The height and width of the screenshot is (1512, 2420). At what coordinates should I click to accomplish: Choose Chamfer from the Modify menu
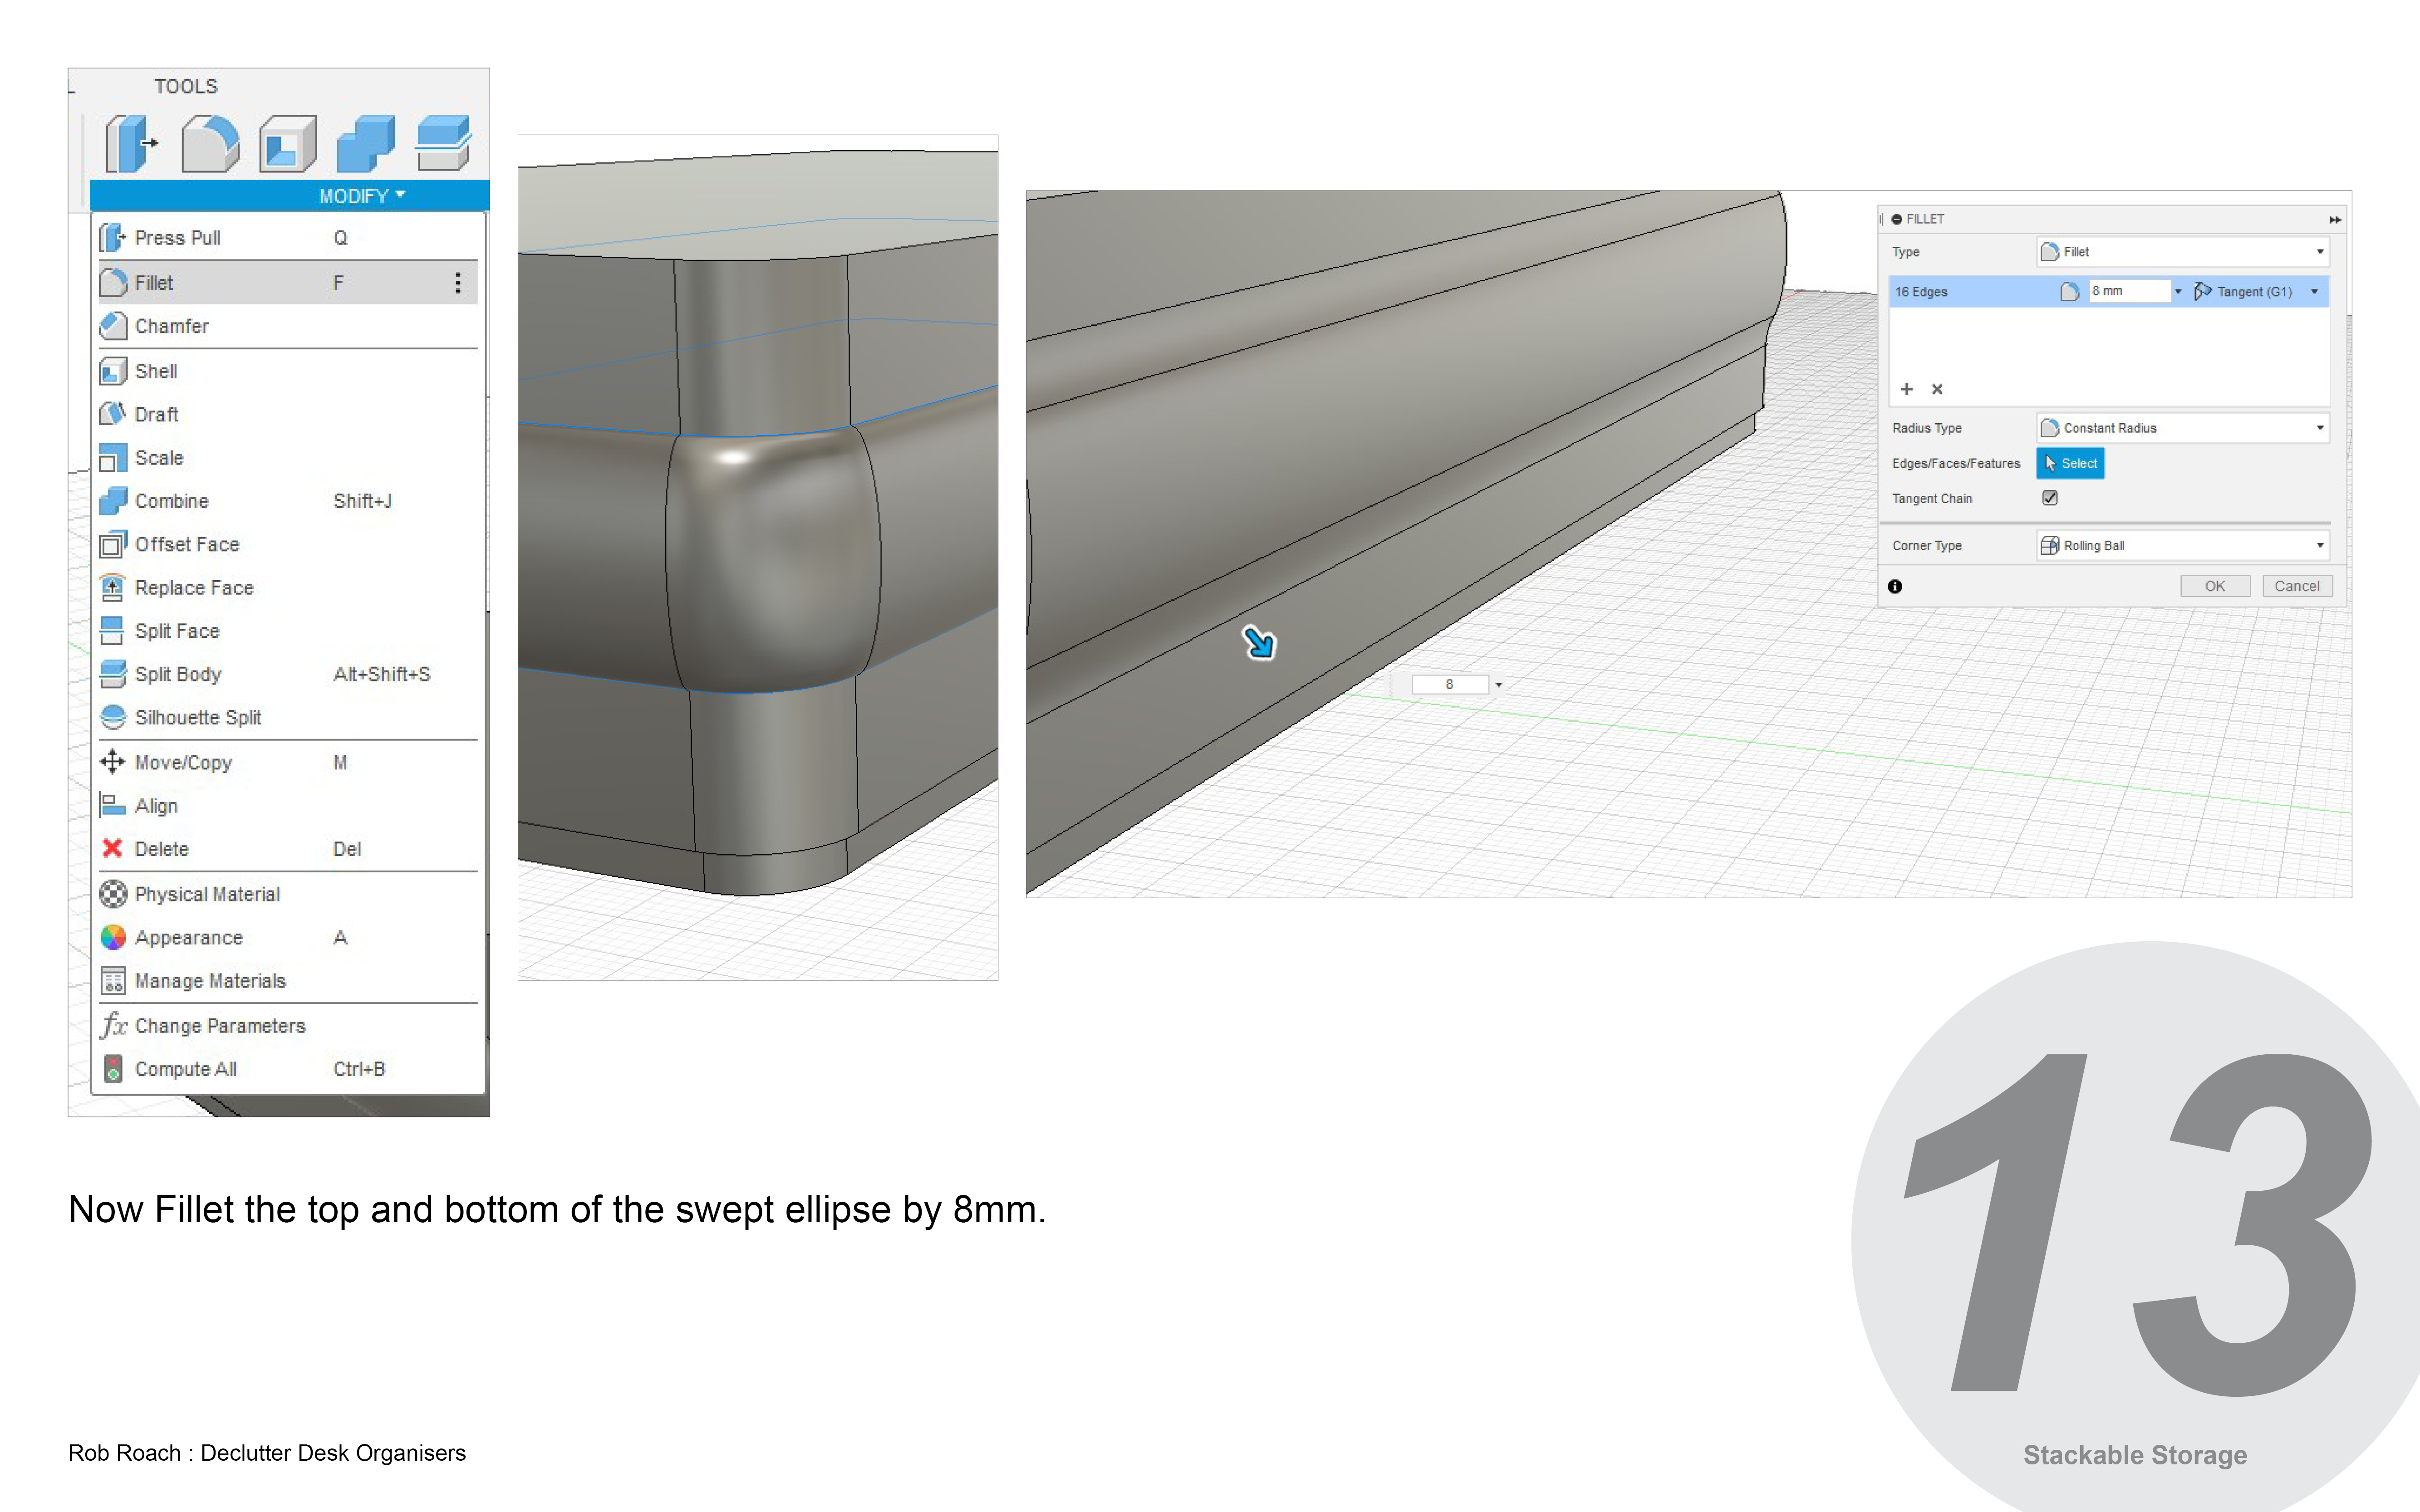pyautogui.click(x=172, y=326)
